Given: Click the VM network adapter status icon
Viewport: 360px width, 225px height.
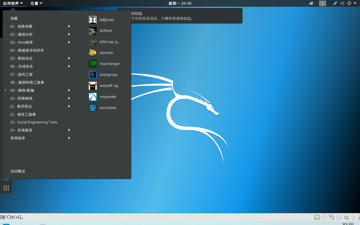Looking at the screenshot, I should click(x=332, y=217).
